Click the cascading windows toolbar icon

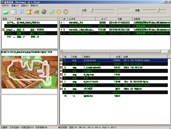(x=21, y=12)
